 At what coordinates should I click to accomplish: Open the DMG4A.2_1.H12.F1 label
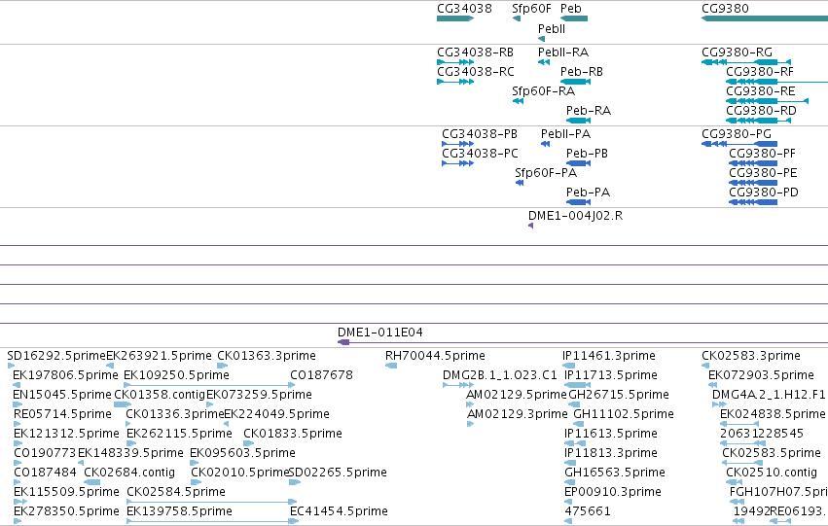pyautogui.click(x=769, y=395)
